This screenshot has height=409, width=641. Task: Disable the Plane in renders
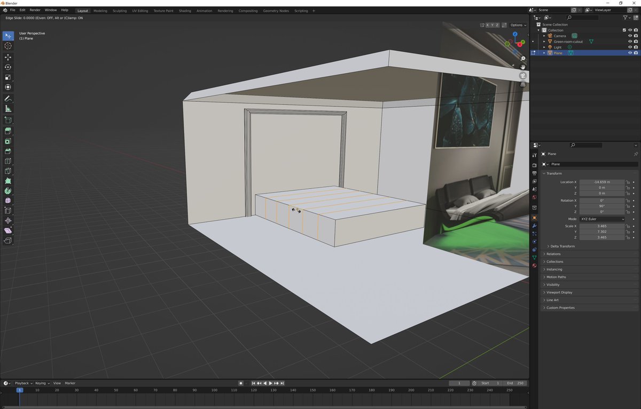pyautogui.click(x=636, y=53)
